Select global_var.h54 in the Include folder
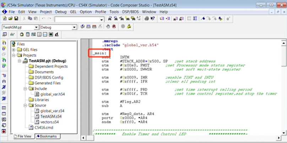 pyautogui.click(x=52, y=94)
